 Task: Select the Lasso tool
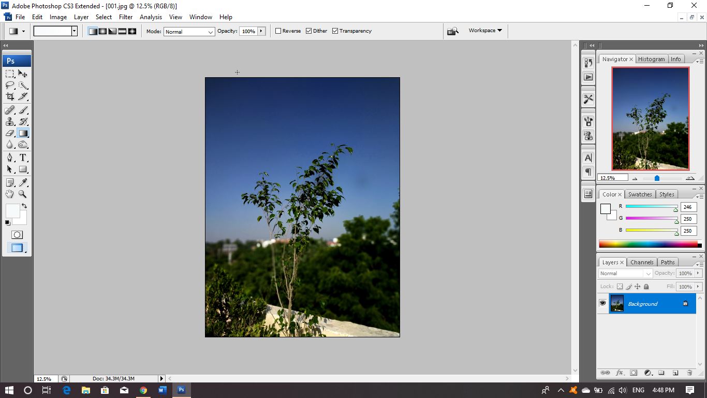pyautogui.click(x=11, y=85)
